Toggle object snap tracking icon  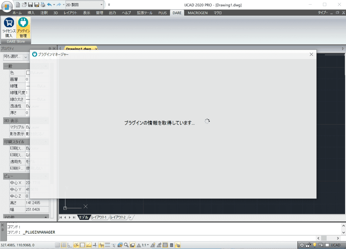pyautogui.click(x=89, y=245)
